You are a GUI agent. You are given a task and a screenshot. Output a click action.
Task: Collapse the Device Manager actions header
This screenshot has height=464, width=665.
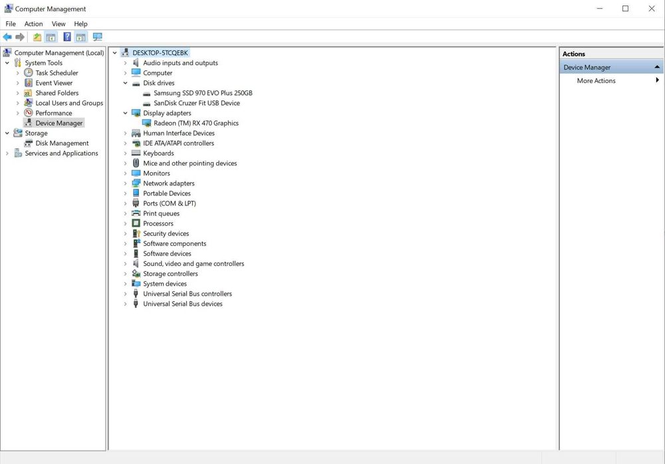[x=656, y=67]
